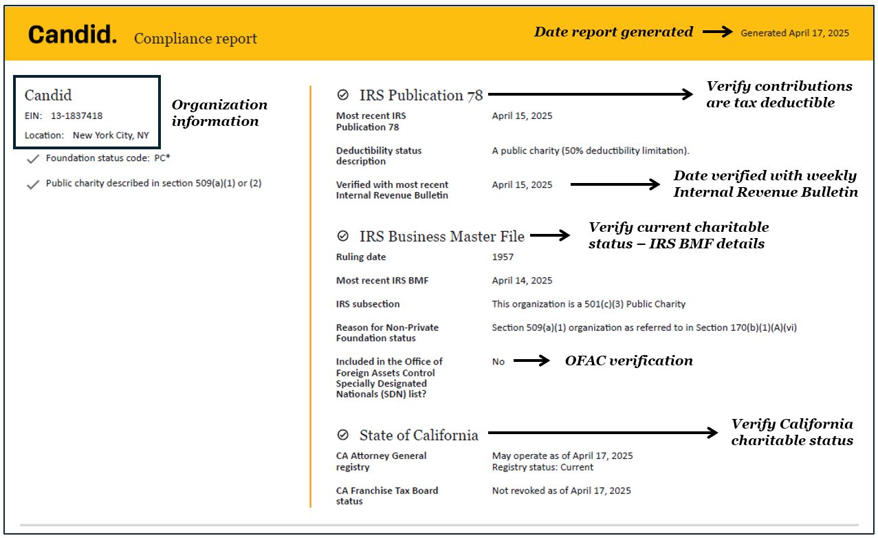Select the 'Generated April 17, 2025' text

pos(795,32)
